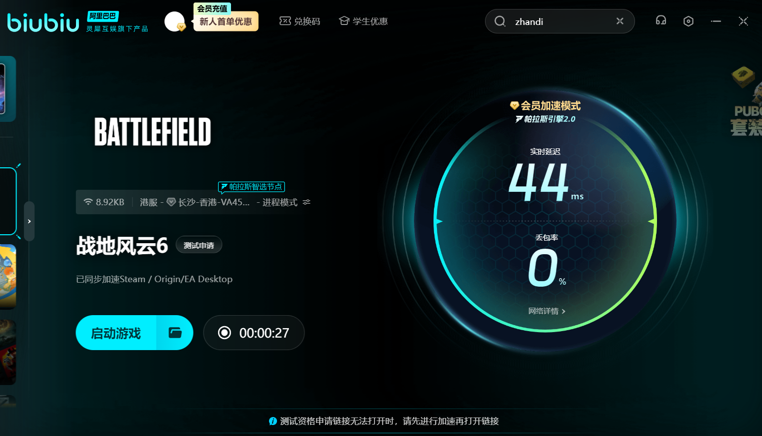Open customer support headset icon
The height and width of the screenshot is (436, 762).
[661, 20]
